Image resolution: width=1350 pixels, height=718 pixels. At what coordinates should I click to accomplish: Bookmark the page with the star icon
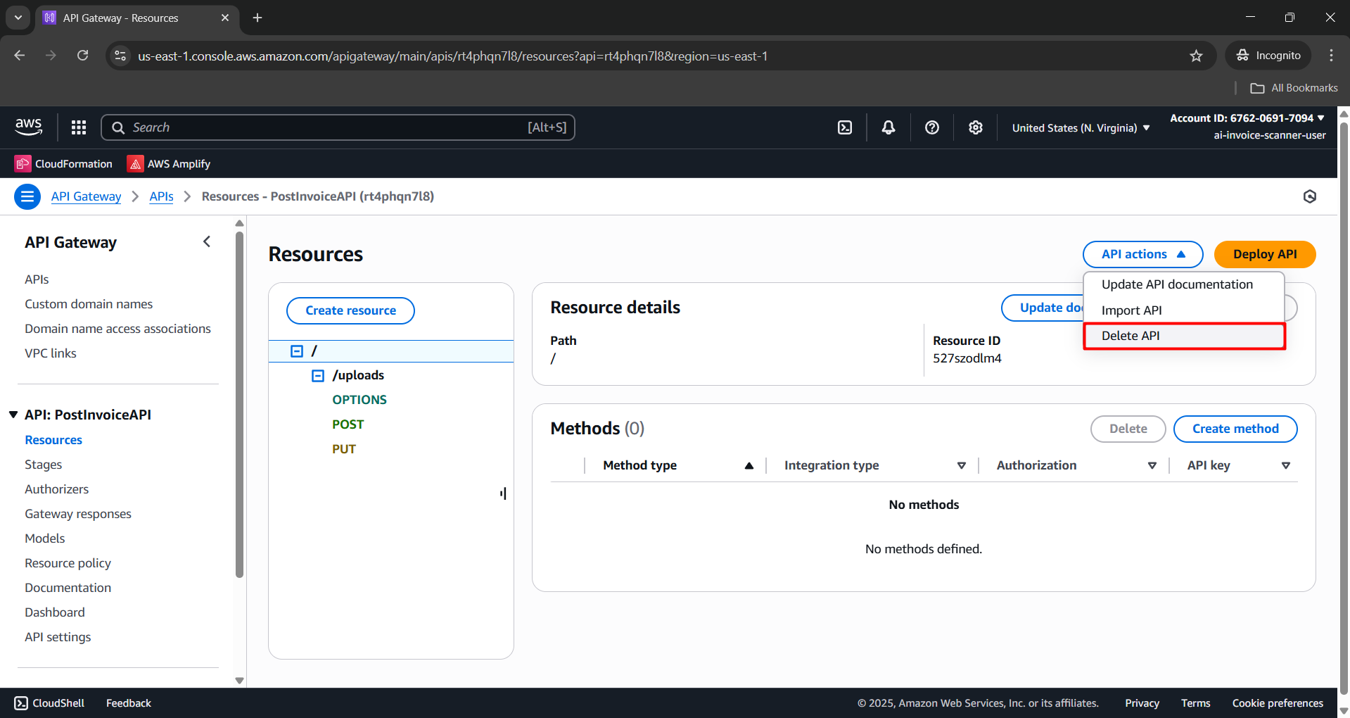1196,56
